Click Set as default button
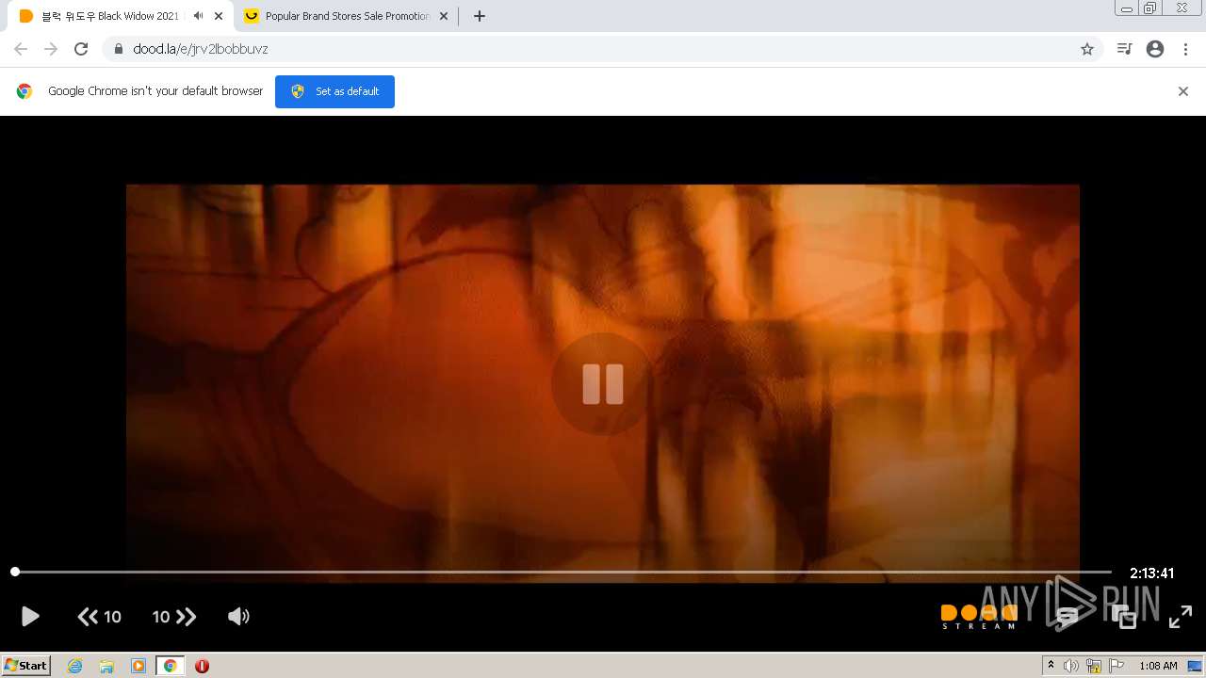 pos(334,91)
